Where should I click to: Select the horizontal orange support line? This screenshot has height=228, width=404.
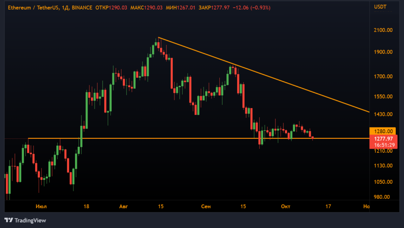198,138
